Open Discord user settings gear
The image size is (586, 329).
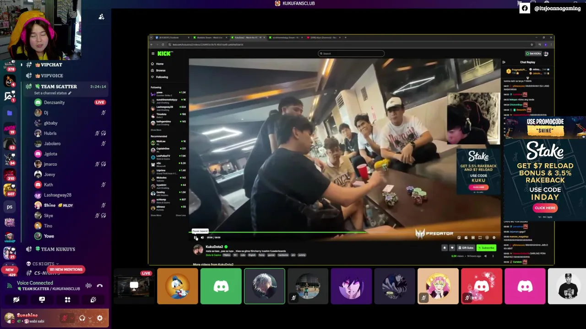[x=100, y=318]
